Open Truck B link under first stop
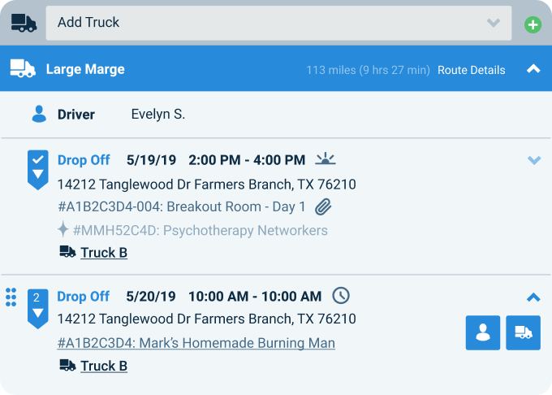This screenshot has width=552, height=395. (x=104, y=253)
